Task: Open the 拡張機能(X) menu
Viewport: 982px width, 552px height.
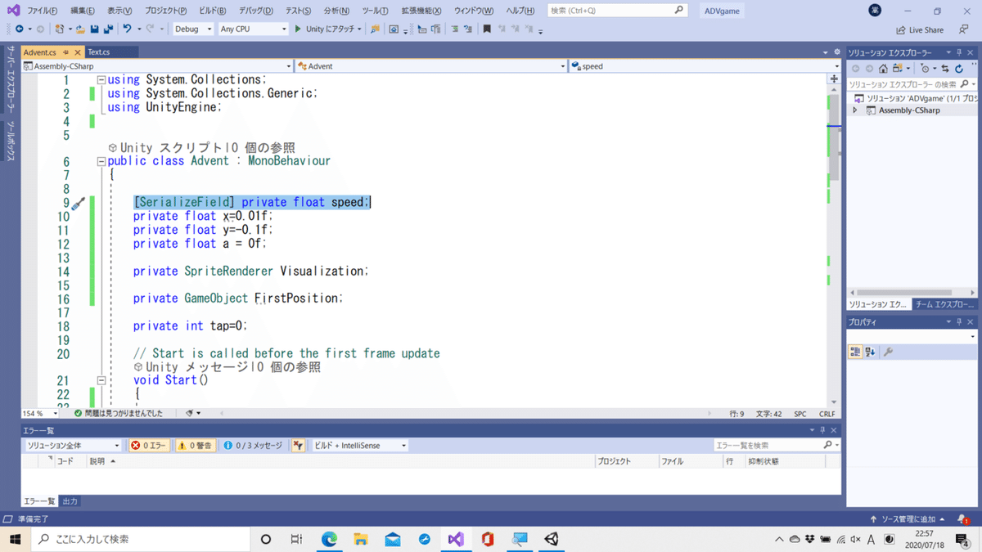Action: coord(421,11)
